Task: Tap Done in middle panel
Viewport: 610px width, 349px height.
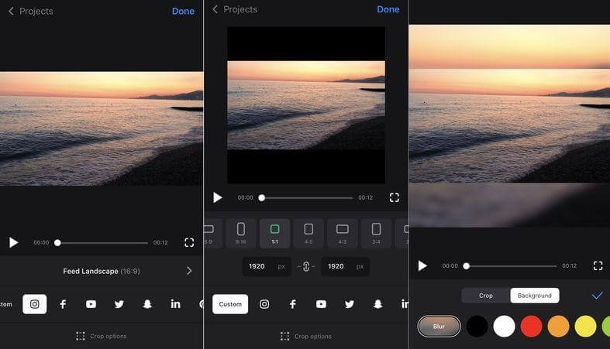Action: tap(388, 9)
